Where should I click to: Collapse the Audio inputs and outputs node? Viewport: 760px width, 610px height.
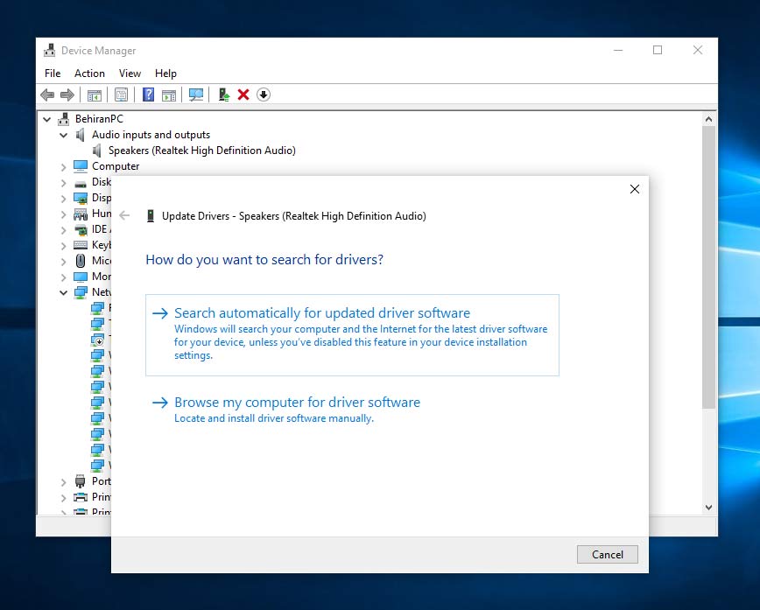(x=63, y=135)
